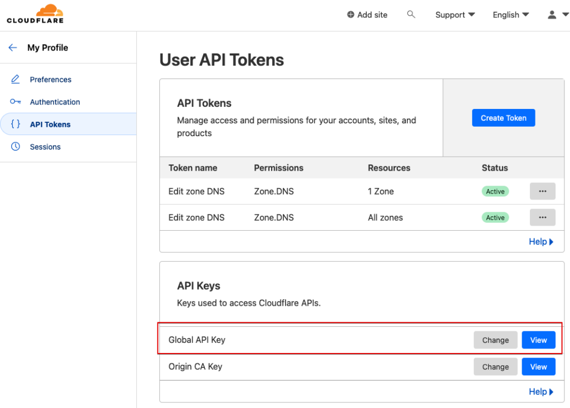
Task: Click the Authentication key icon
Action: [x=15, y=102]
